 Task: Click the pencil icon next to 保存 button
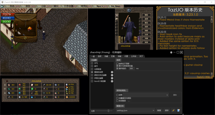[x=174, y=110]
